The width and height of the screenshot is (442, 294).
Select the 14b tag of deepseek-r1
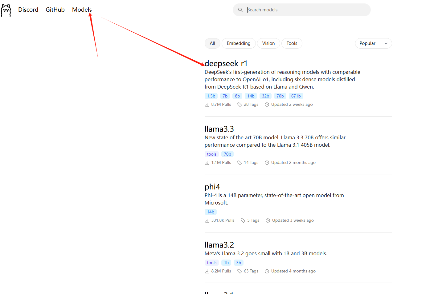(x=251, y=96)
